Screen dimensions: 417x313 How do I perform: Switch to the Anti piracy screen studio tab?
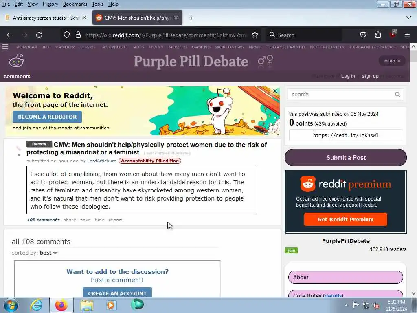(46, 18)
